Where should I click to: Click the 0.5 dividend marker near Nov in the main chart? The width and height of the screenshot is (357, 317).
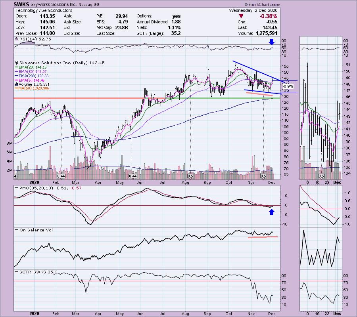click(x=263, y=176)
